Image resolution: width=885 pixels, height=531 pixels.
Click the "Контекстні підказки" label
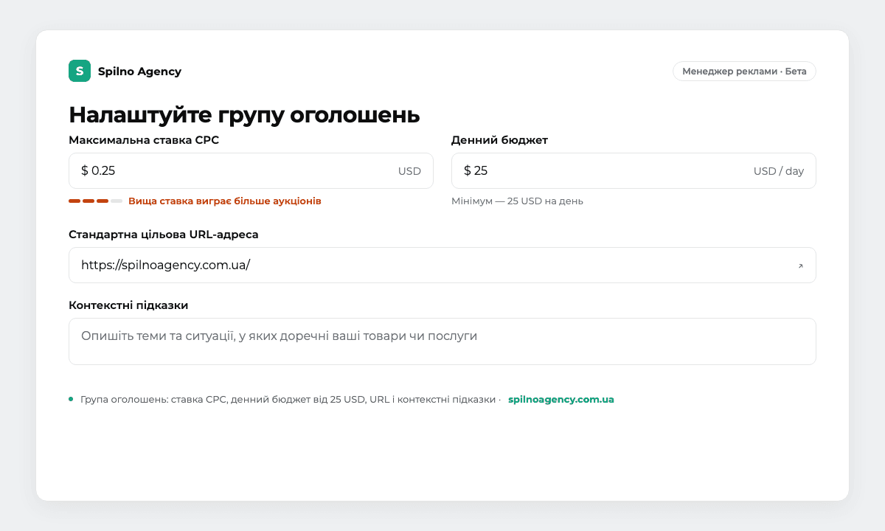pyautogui.click(x=128, y=305)
